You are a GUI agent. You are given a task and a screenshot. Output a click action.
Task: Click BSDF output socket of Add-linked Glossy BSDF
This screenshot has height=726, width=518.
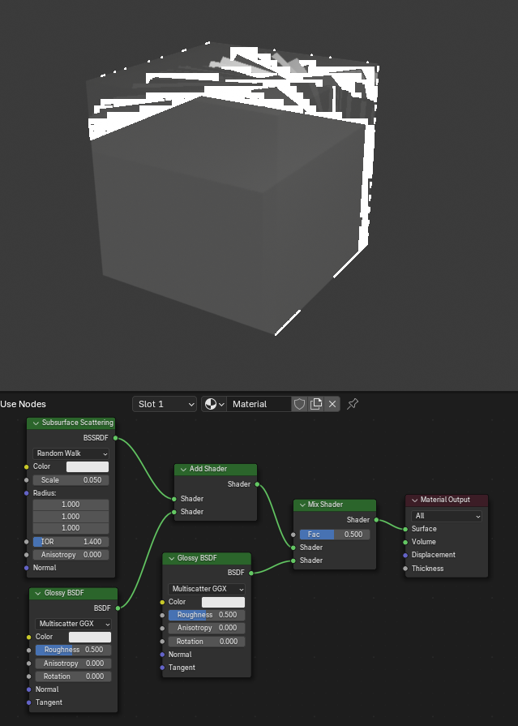[x=118, y=608]
